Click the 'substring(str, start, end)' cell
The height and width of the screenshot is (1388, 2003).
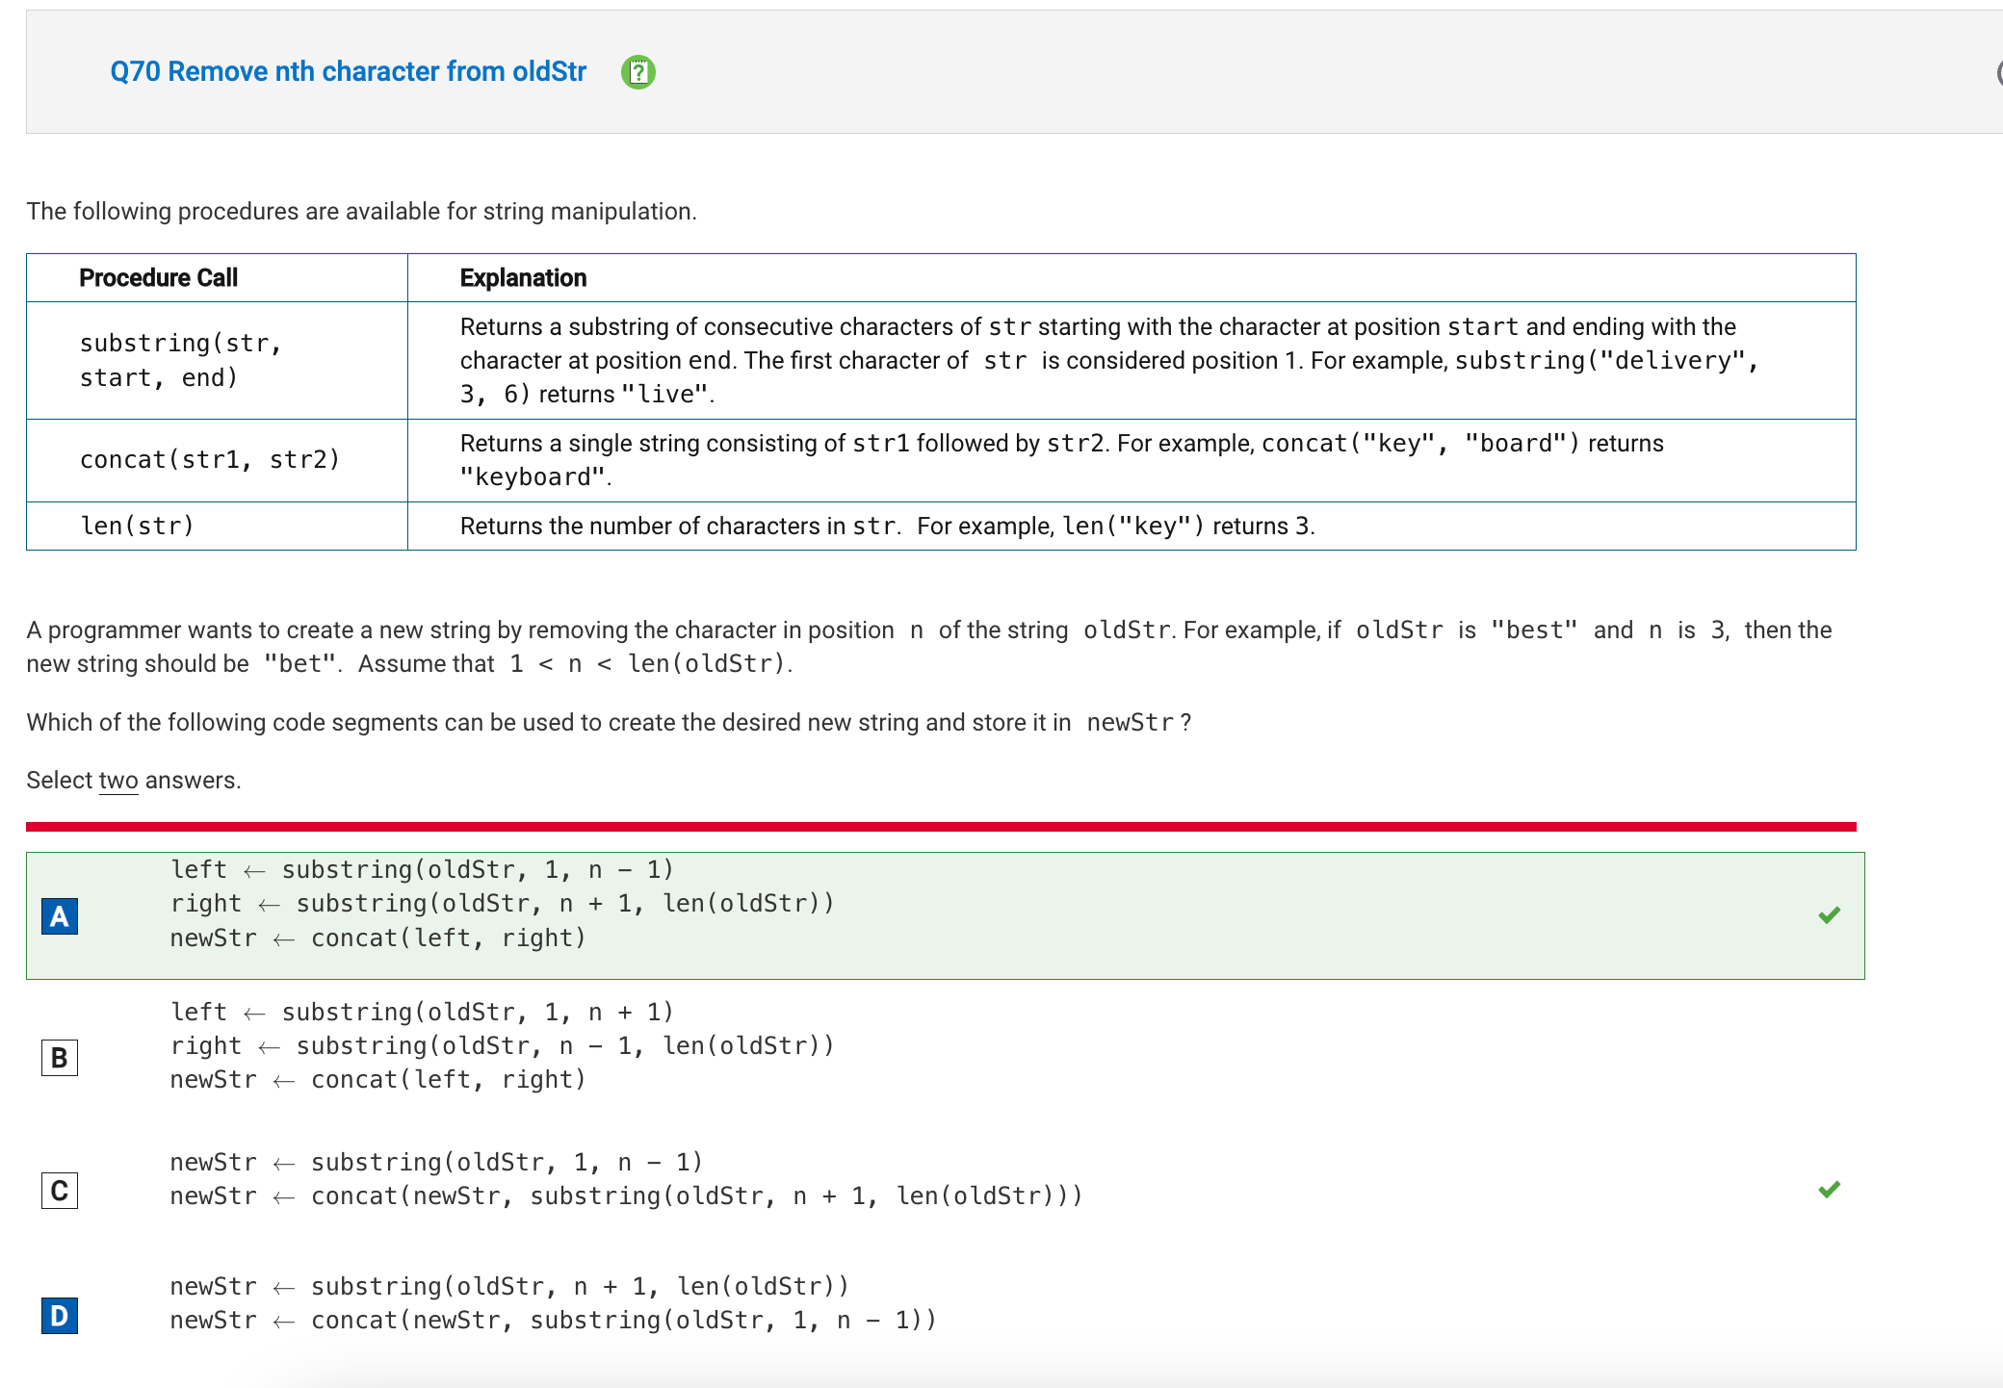(217, 360)
